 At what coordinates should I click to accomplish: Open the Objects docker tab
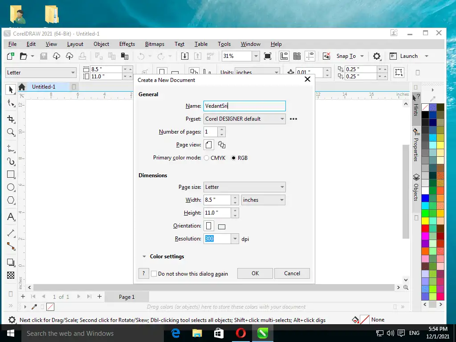click(416, 188)
